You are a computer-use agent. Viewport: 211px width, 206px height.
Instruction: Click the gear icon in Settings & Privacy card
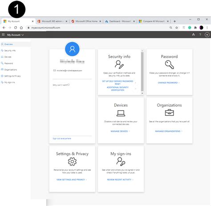coord(72,162)
